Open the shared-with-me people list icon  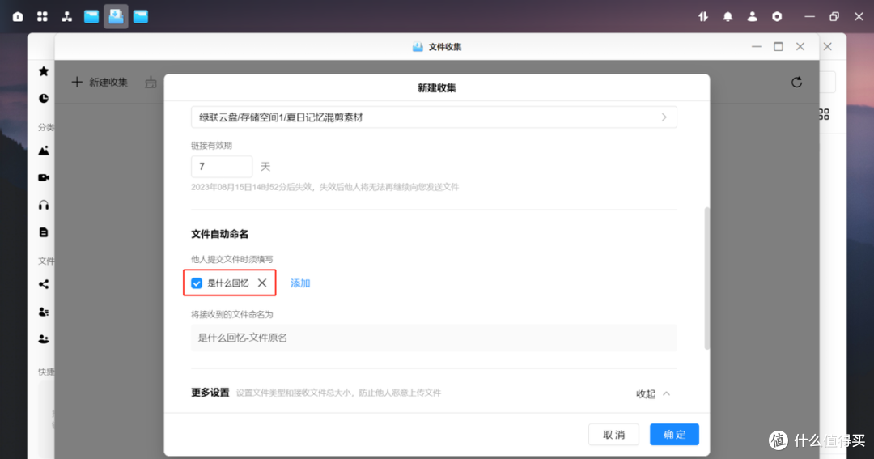[x=44, y=312]
